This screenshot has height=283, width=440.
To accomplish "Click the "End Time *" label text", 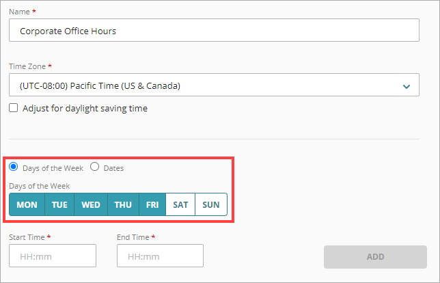I will (x=137, y=237).
